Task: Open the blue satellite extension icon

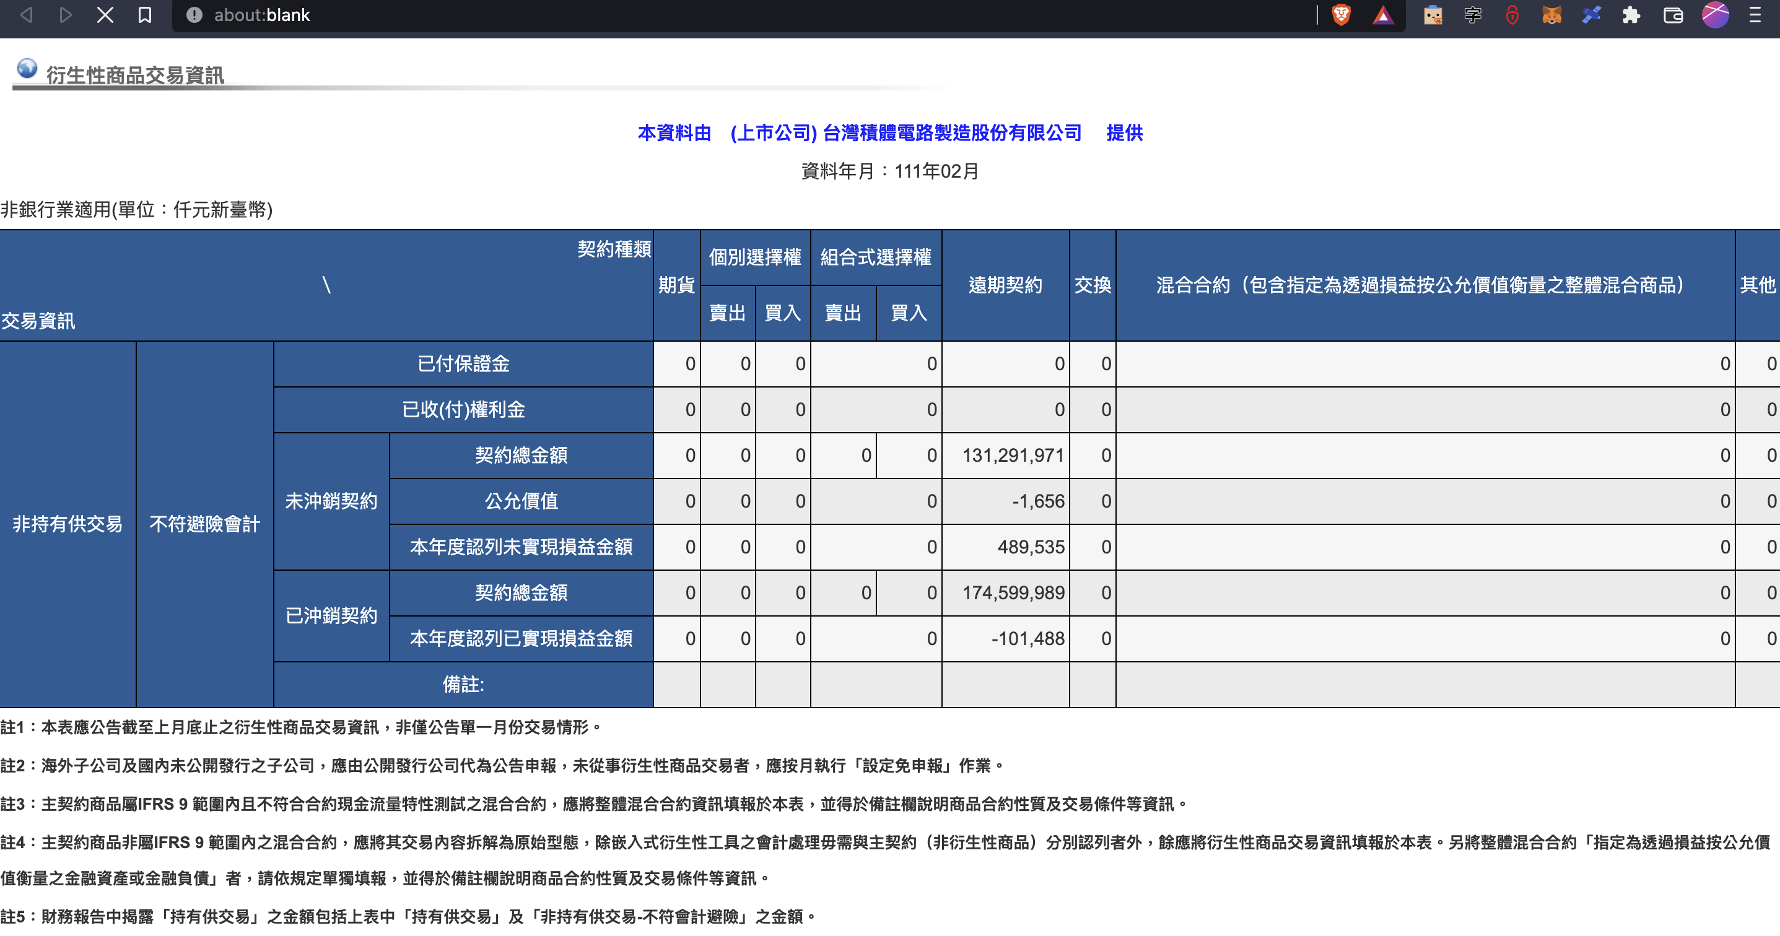Action: point(1591,14)
